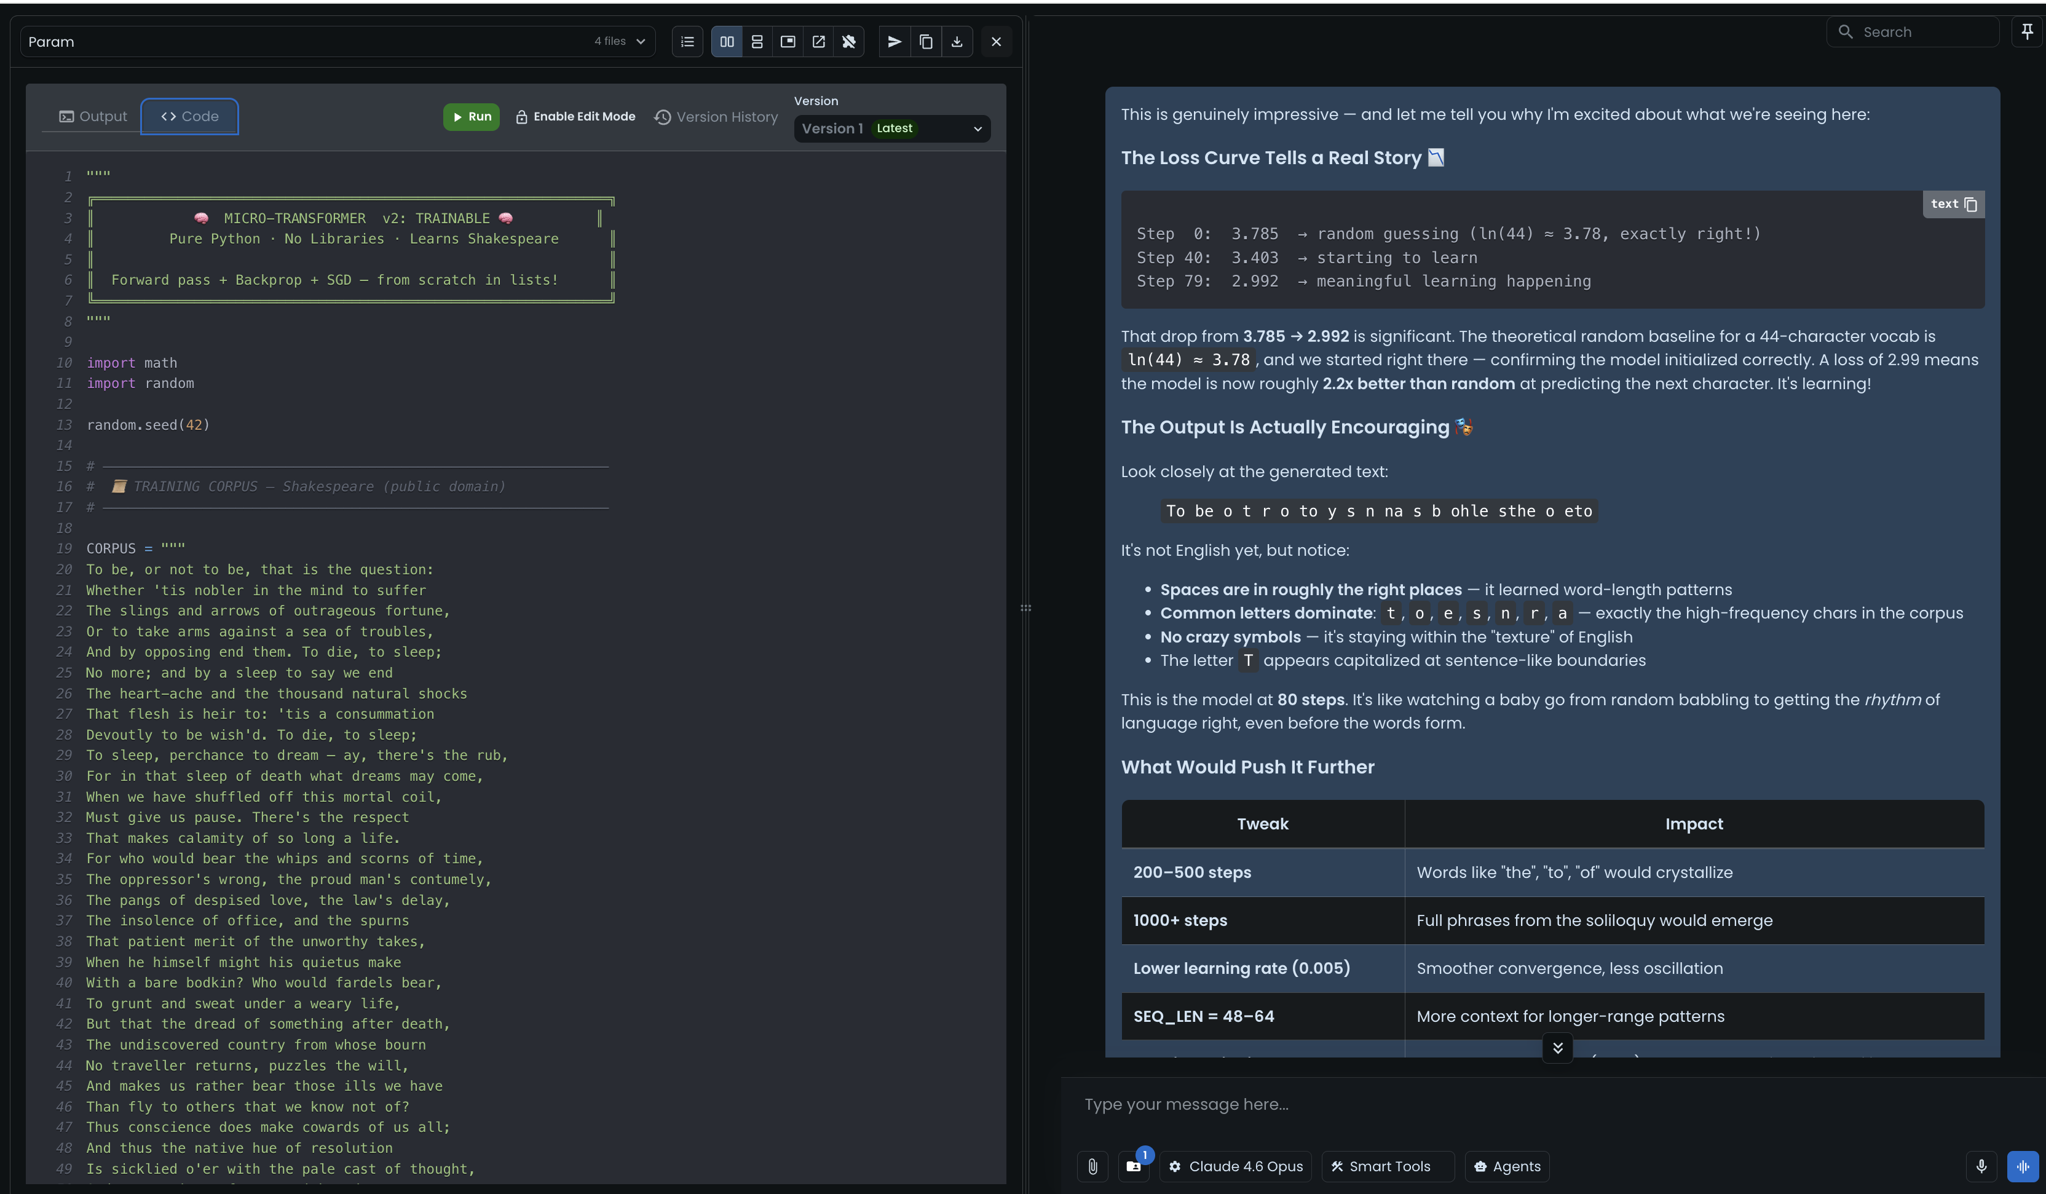Toggle line numbers in the code view
The width and height of the screenshot is (2046, 1194).
pyautogui.click(x=687, y=41)
